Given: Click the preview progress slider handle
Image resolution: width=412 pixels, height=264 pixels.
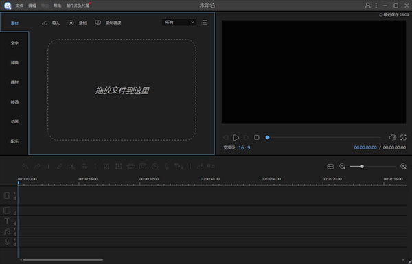Looking at the screenshot, I should [267, 137].
